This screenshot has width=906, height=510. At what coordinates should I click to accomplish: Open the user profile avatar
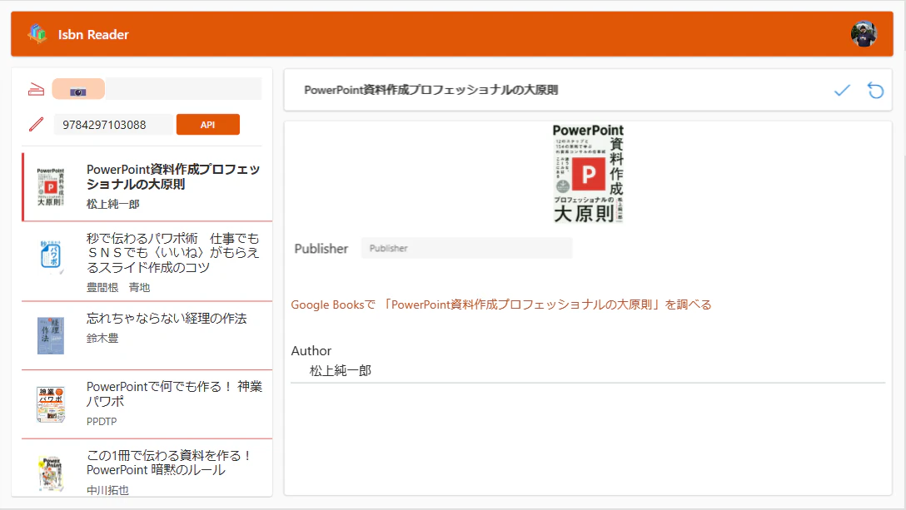pos(864,34)
